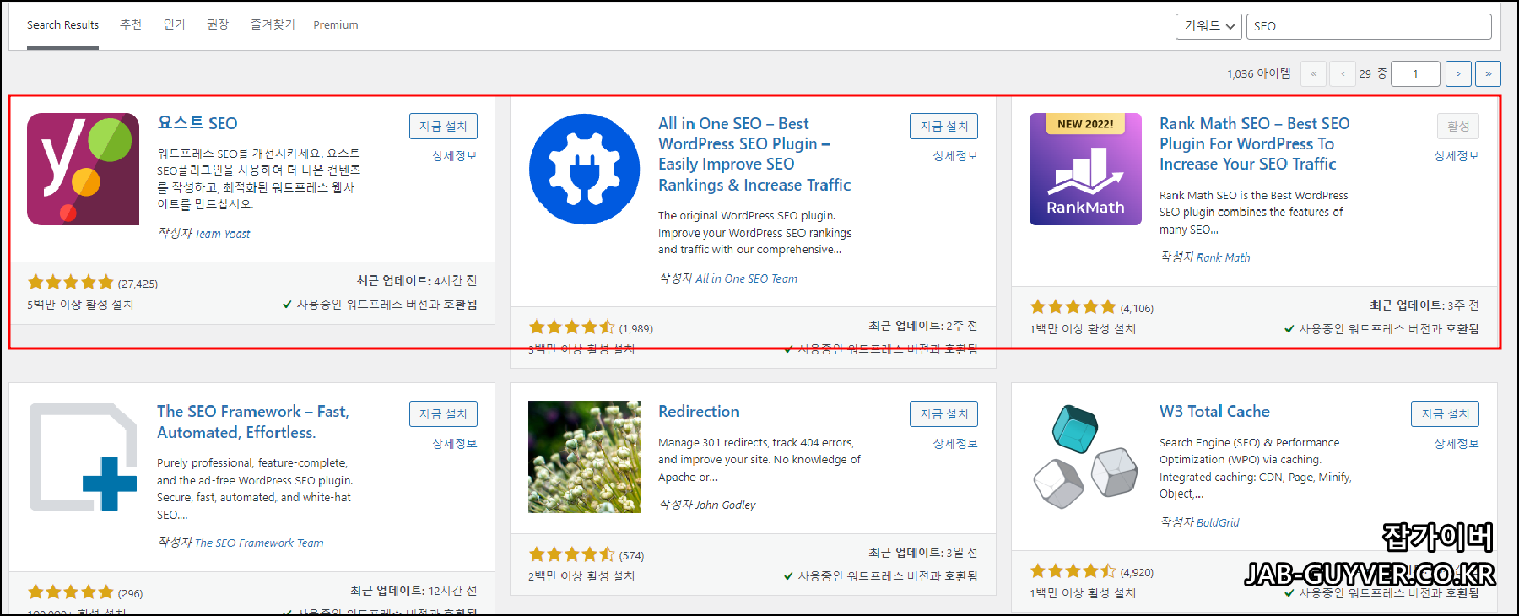Screen dimensions: 1519x616
Task: Switch to the 권장 tab
Action: click(218, 24)
